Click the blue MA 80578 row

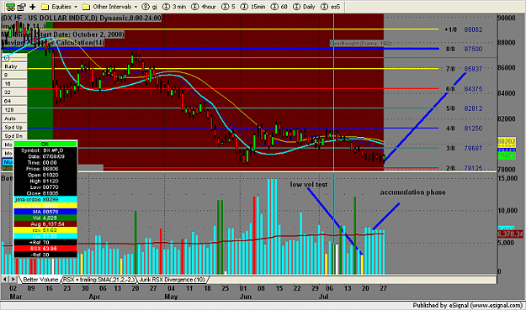[45, 212]
